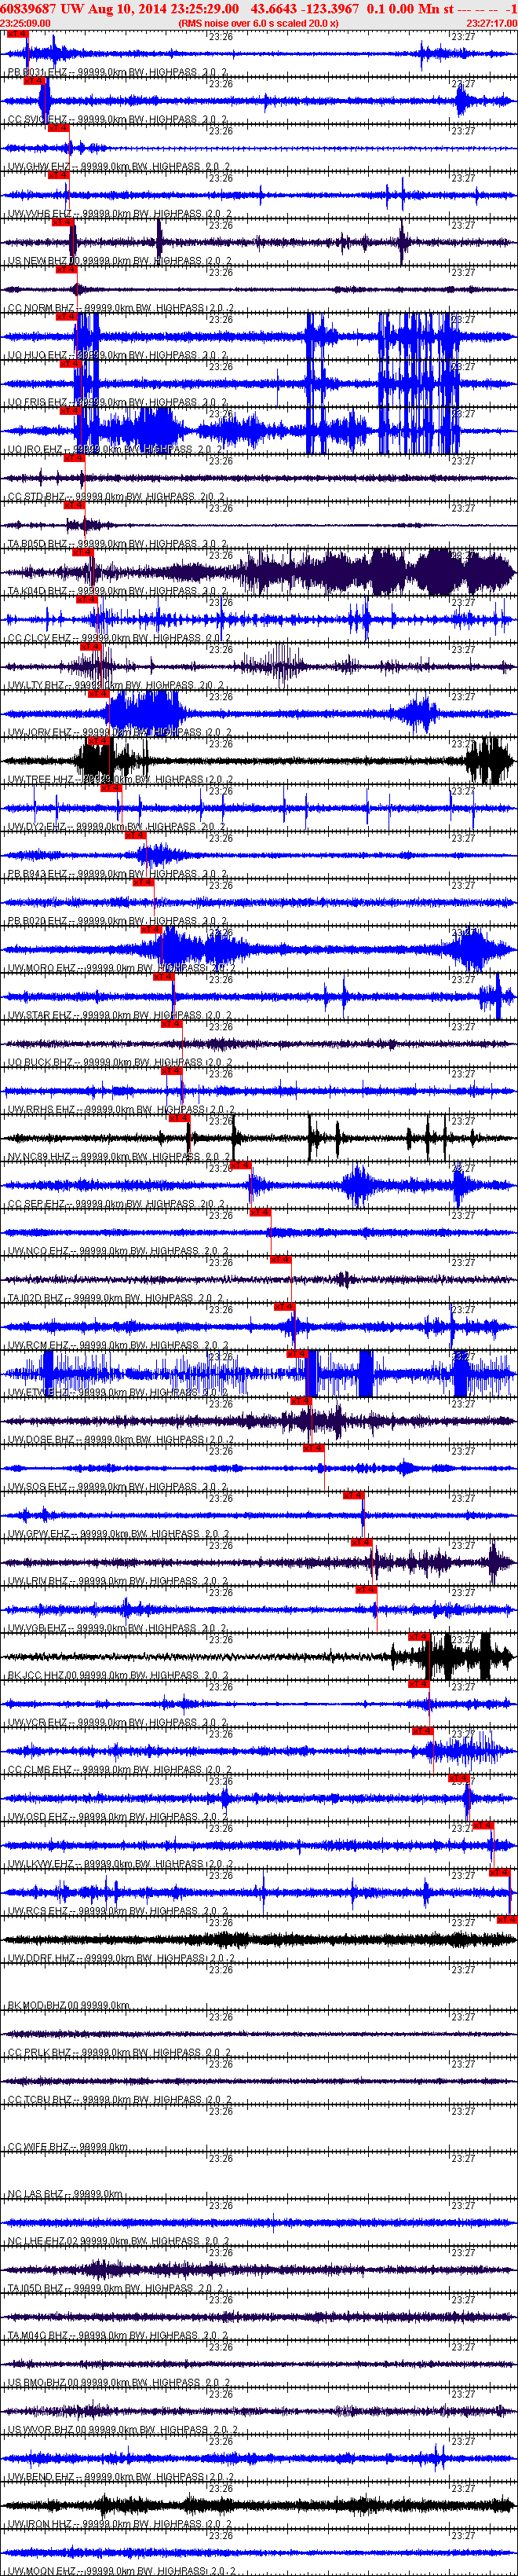Viewport: 518px width, 2576px height.
Task: Select the UW.BEND EHZ station label
Action: pyautogui.click(x=120, y=2477)
